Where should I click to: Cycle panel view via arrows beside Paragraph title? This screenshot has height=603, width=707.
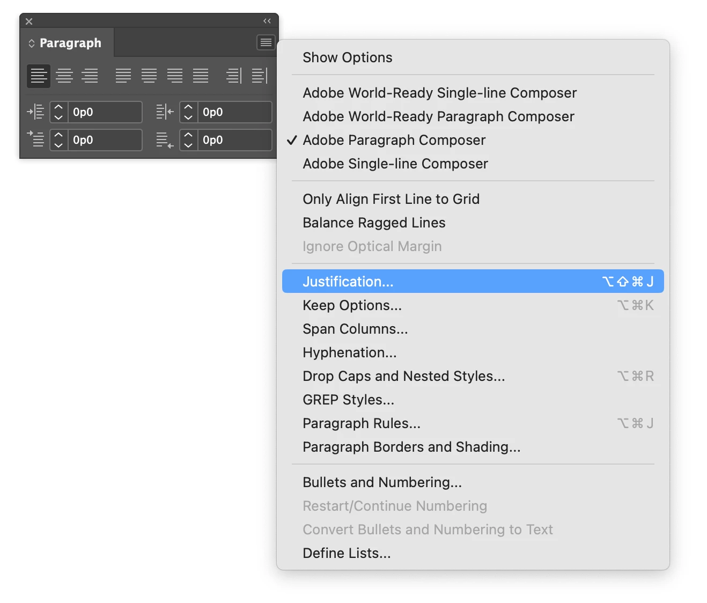[x=32, y=43]
